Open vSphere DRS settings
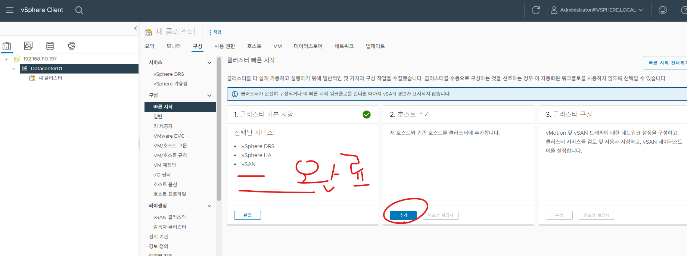 tap(169, 74)
